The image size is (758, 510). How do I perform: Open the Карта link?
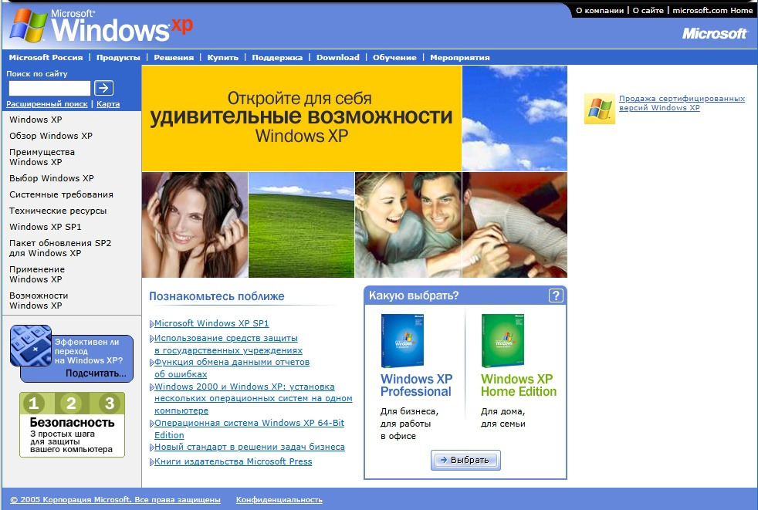[108, 104]
